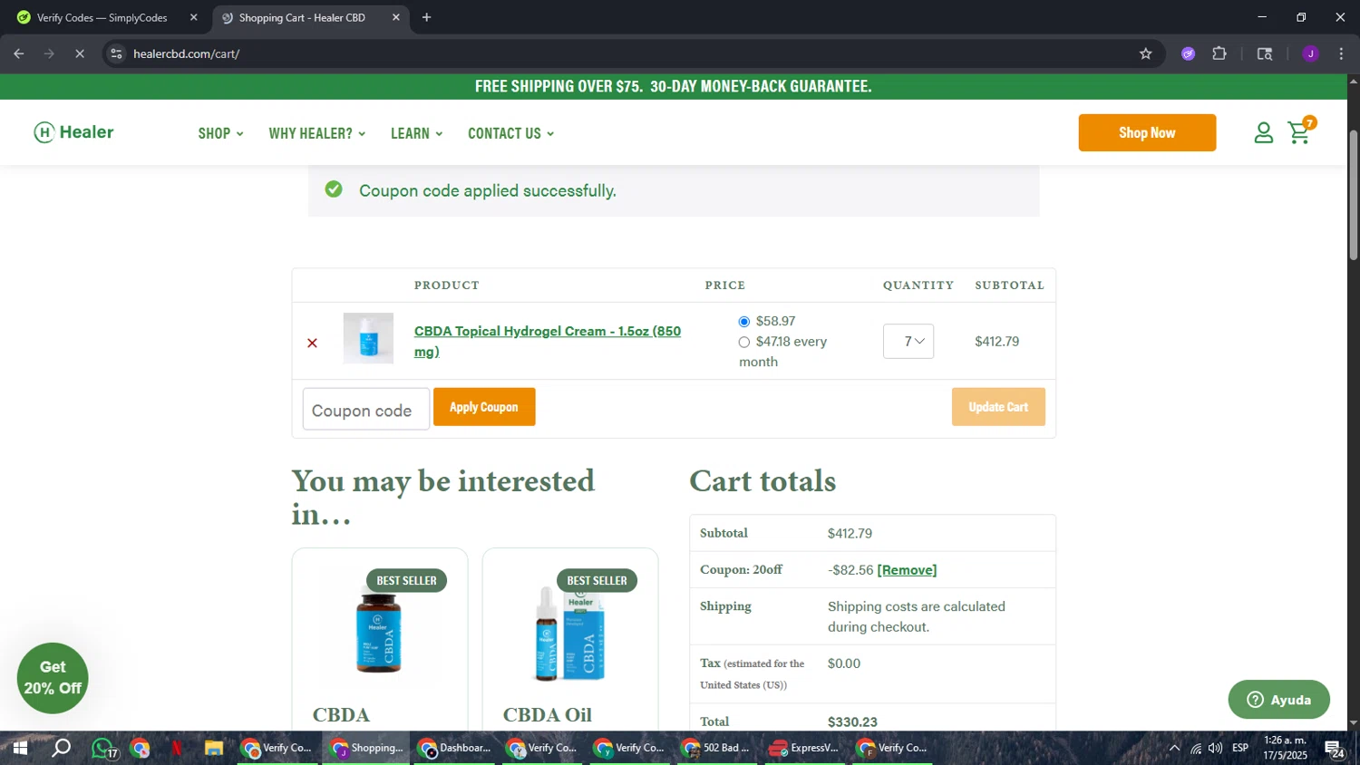Screen dimensions: 1360x765
Task: Open WhatsApp from taskbar
Action: click(x=102, y=749)
